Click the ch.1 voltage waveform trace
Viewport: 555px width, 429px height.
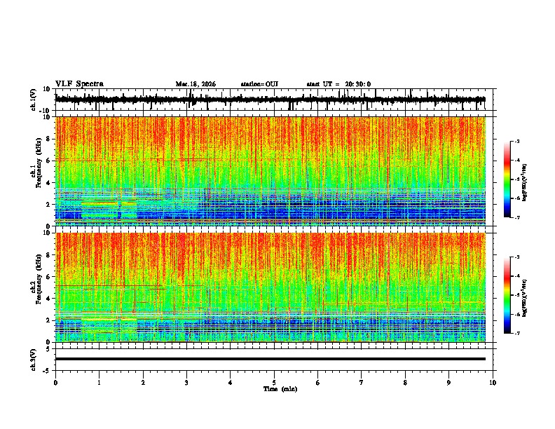pos(270,100)
